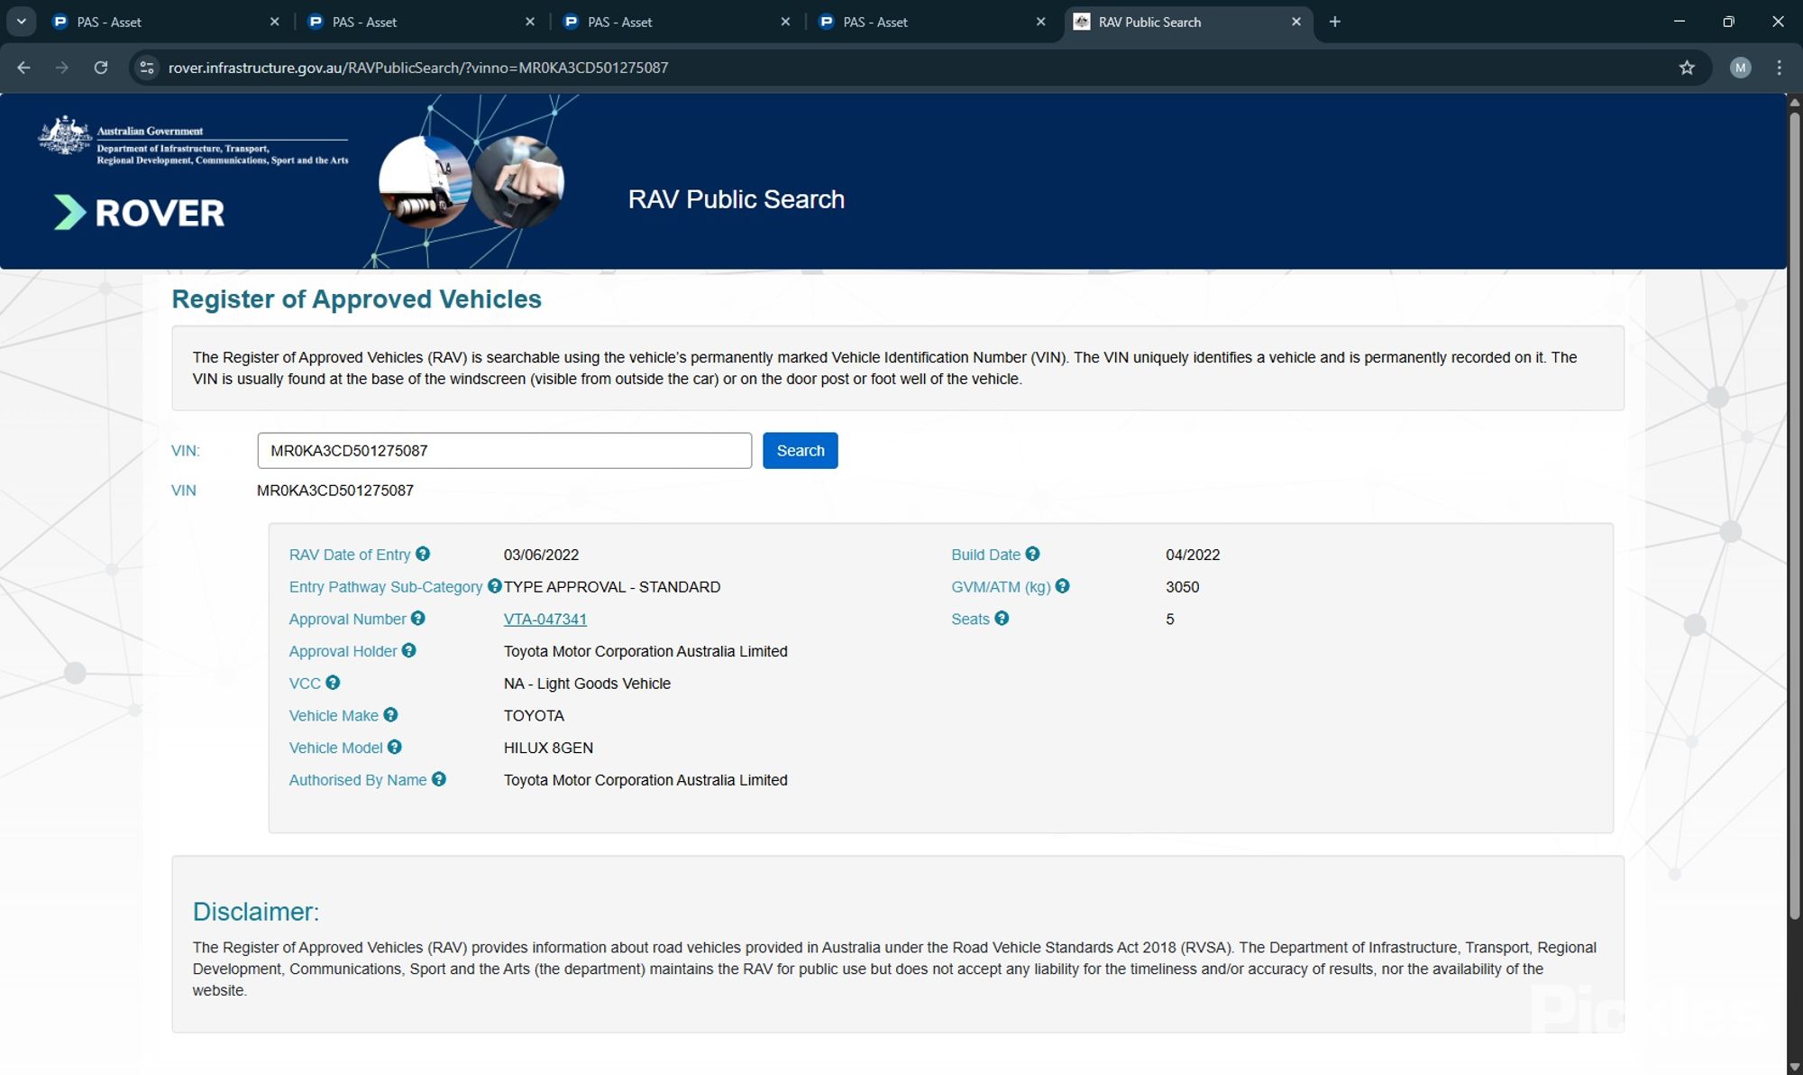Click the forward navigation arrow
The height and width of the screenshot is (1075, 1803).
pos(61,68)
